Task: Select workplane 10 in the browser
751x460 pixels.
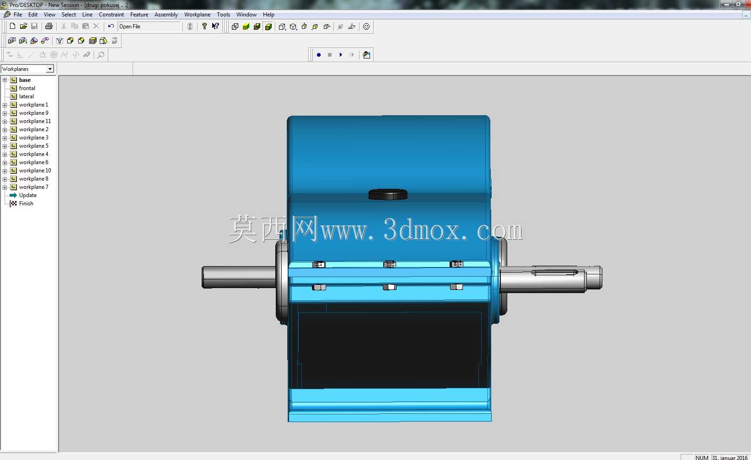Action: click(35, 171)
